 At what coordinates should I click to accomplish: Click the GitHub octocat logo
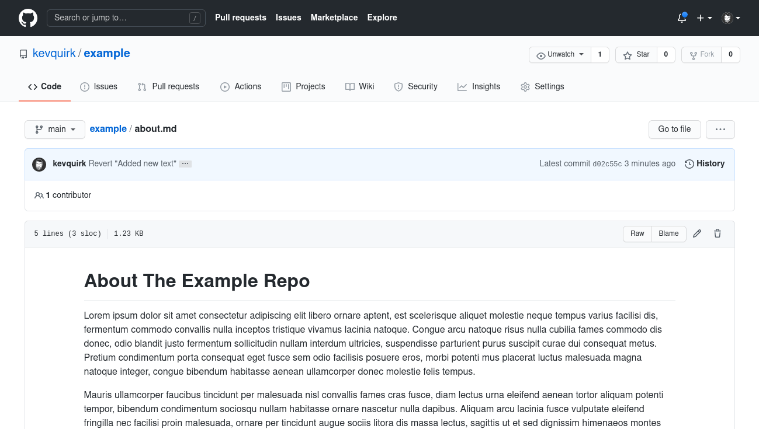coord(27,18)
